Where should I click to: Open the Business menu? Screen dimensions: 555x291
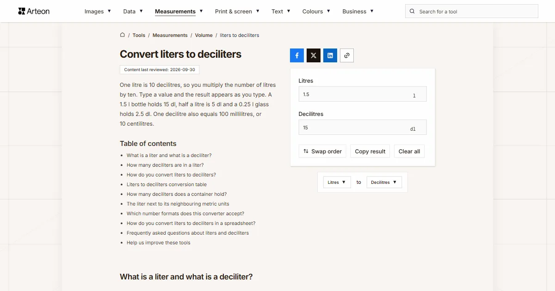358,12
